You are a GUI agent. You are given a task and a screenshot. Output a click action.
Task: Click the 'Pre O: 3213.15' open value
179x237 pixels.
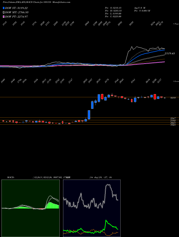[x=113, y=8]
